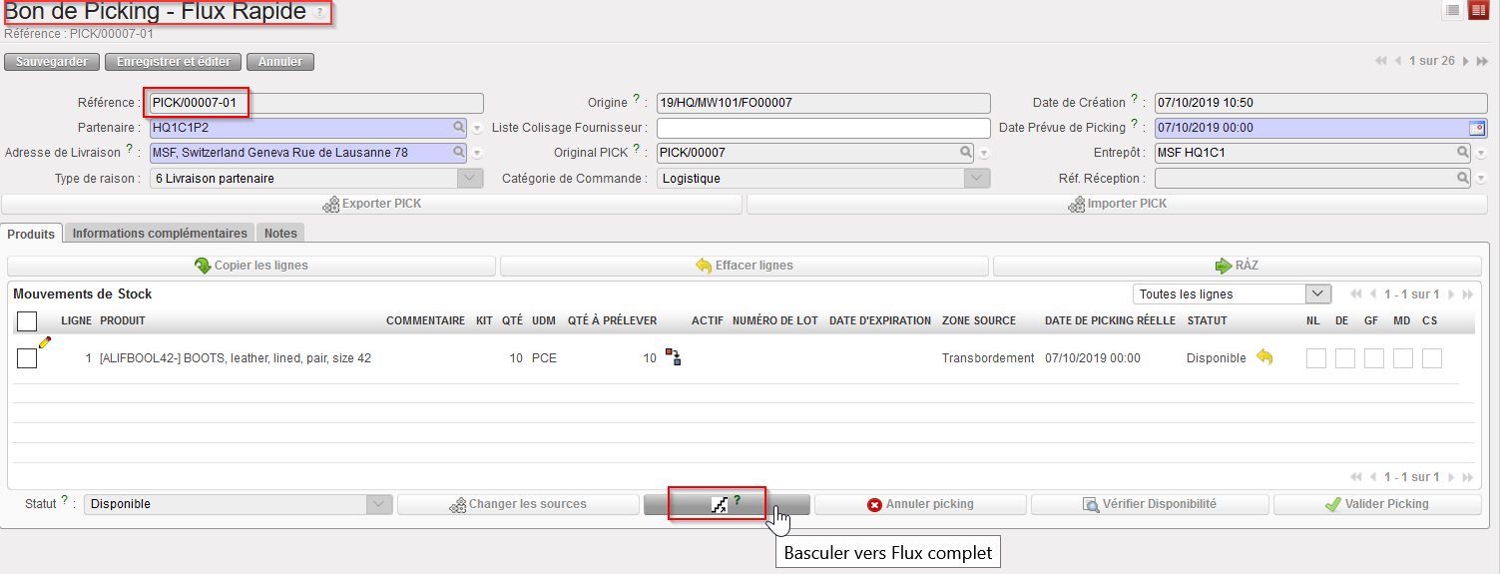
Task: Click Annuler button at top
Action: tap(280, 61)
